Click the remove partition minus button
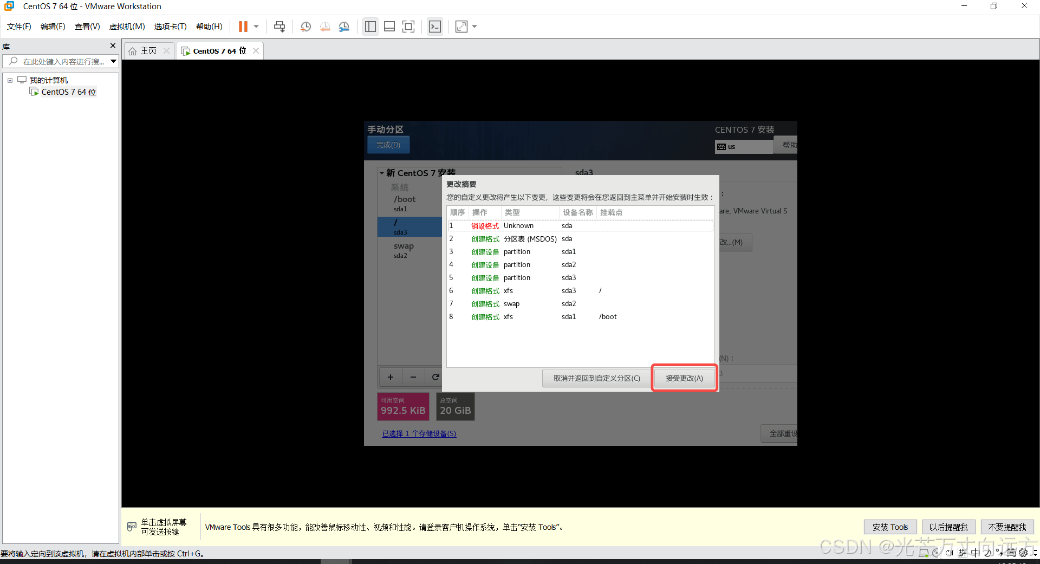The image size is (1040, 564). (x=413, y=377)
